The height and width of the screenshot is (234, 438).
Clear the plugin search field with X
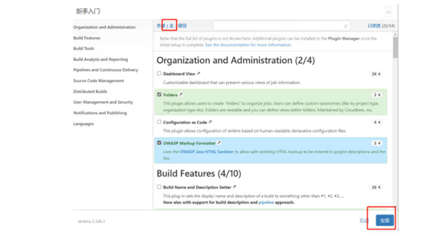[345, 26]
